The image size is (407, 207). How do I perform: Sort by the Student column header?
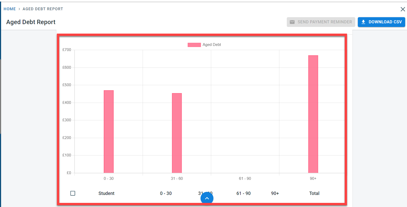click(106, 193)
